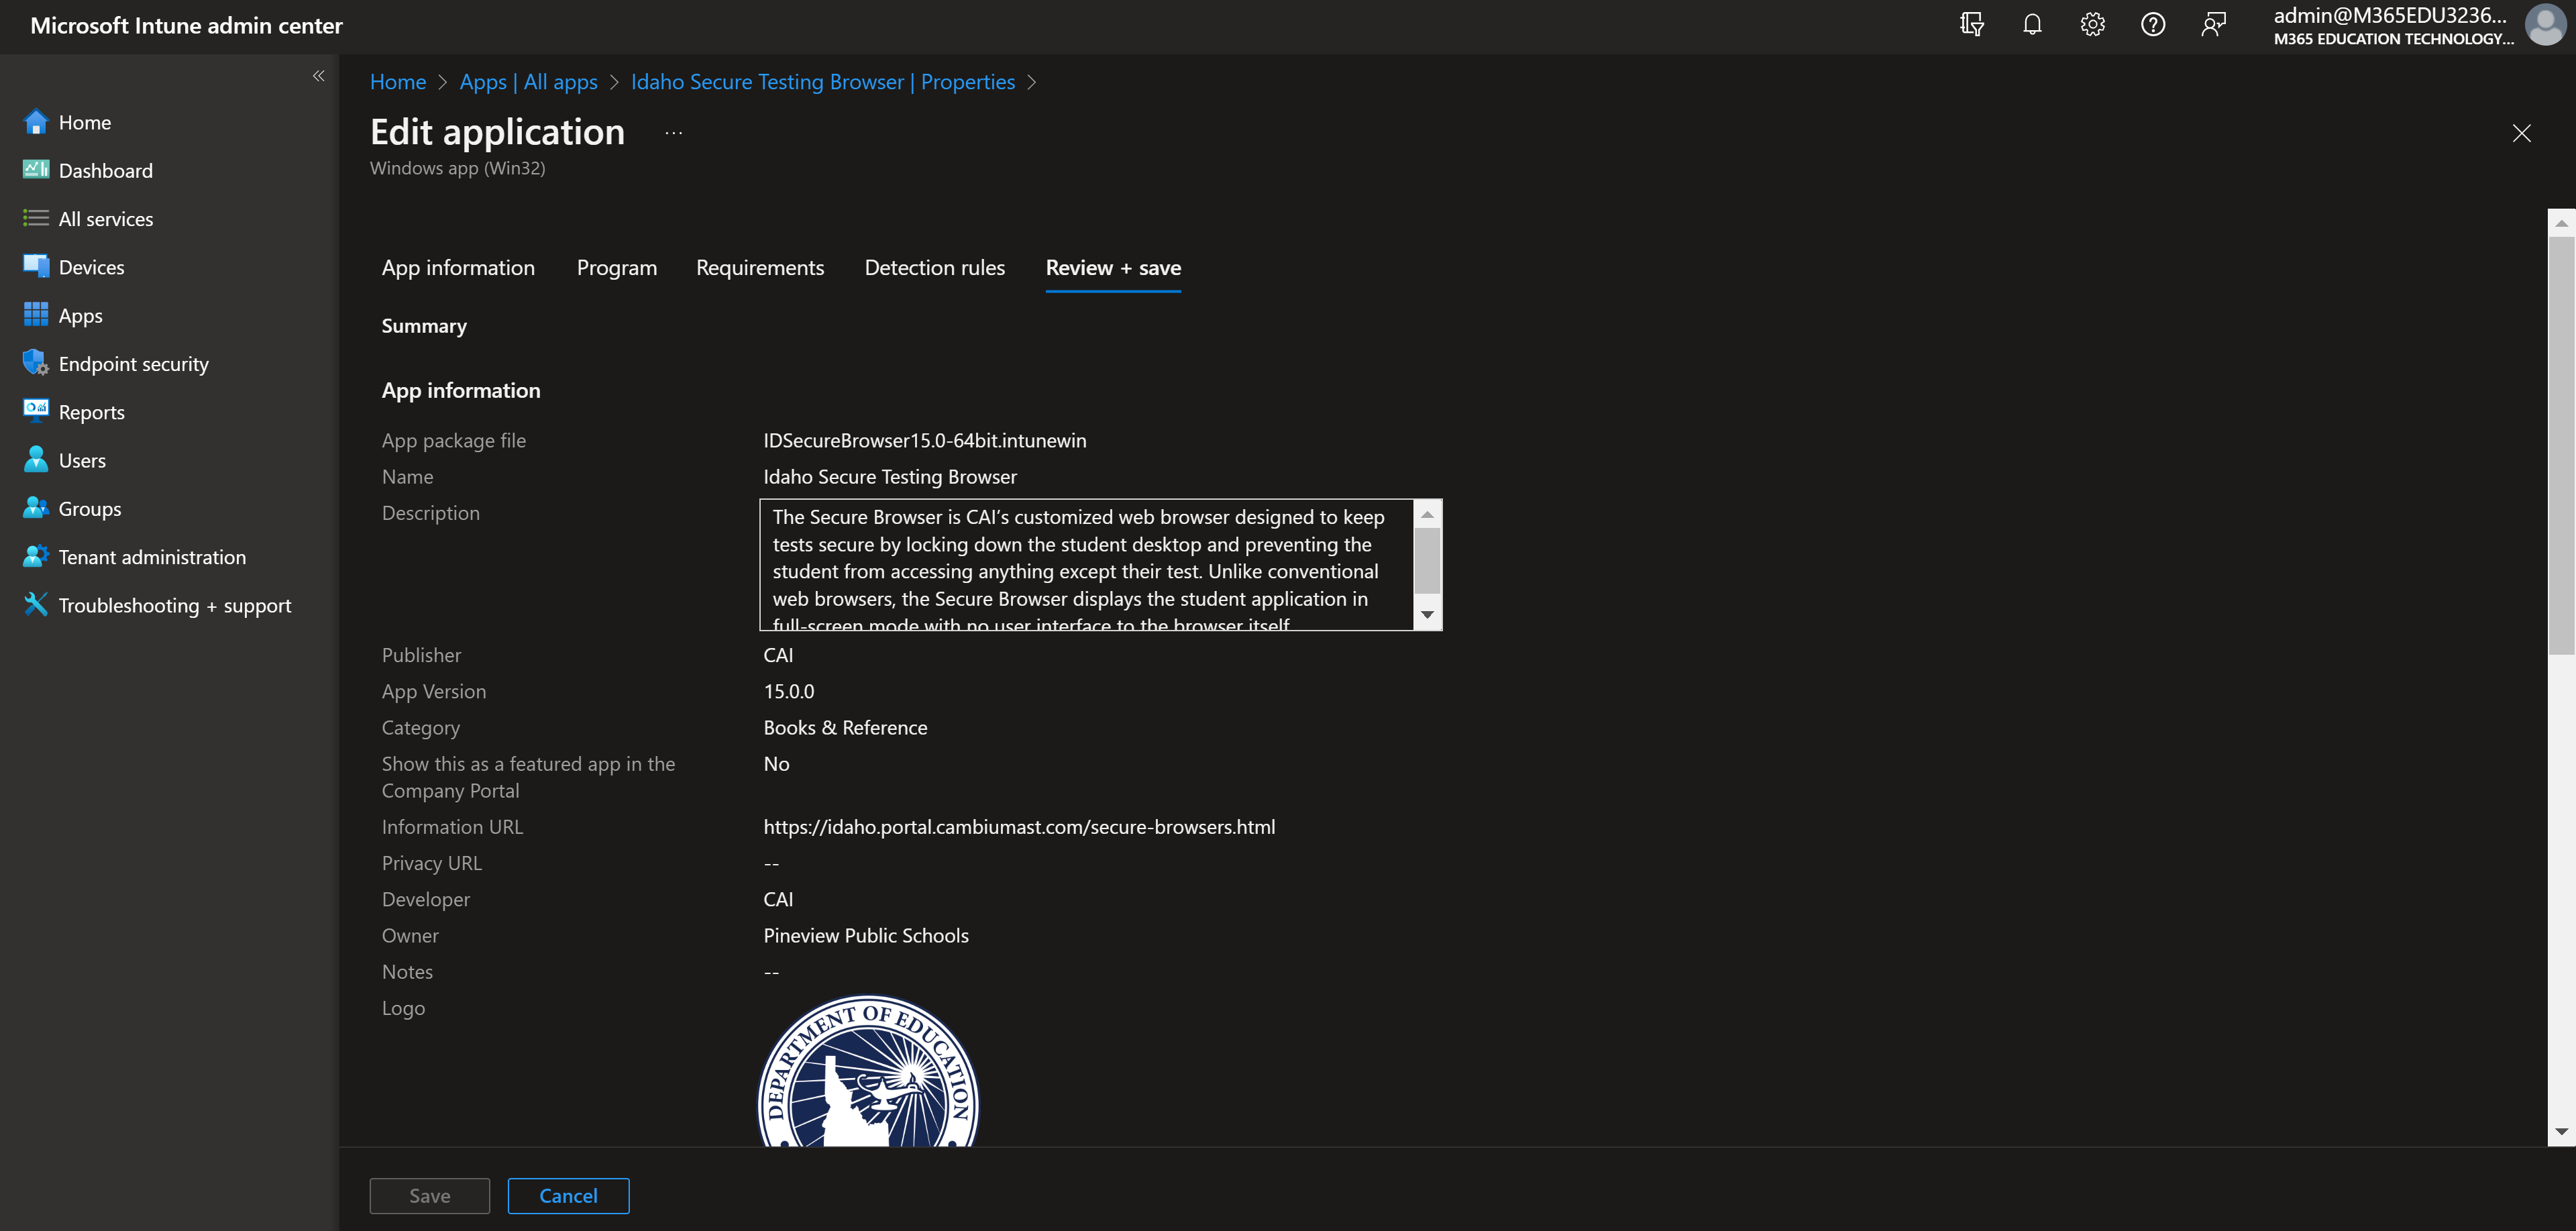Open the admin account avatar

coord(2545,25)
